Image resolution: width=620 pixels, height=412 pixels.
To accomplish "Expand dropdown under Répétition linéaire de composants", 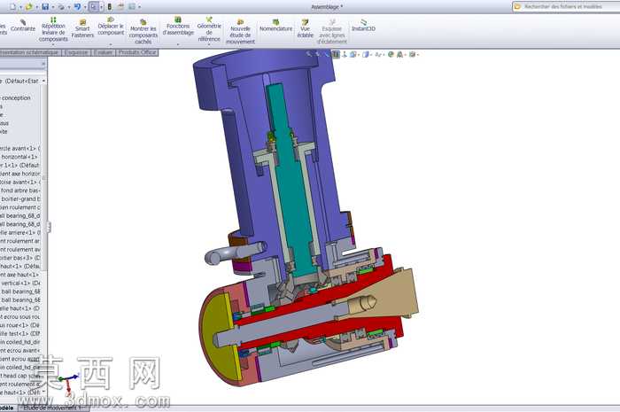I will tap(53, 44).
